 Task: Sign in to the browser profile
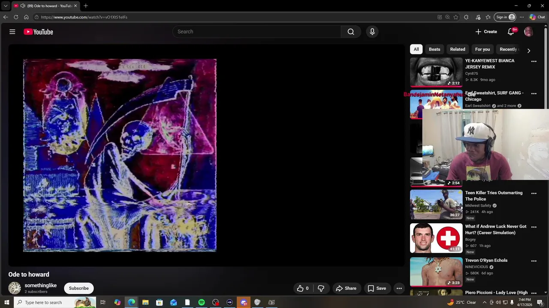pyautogui.click(x=505, y=17)
